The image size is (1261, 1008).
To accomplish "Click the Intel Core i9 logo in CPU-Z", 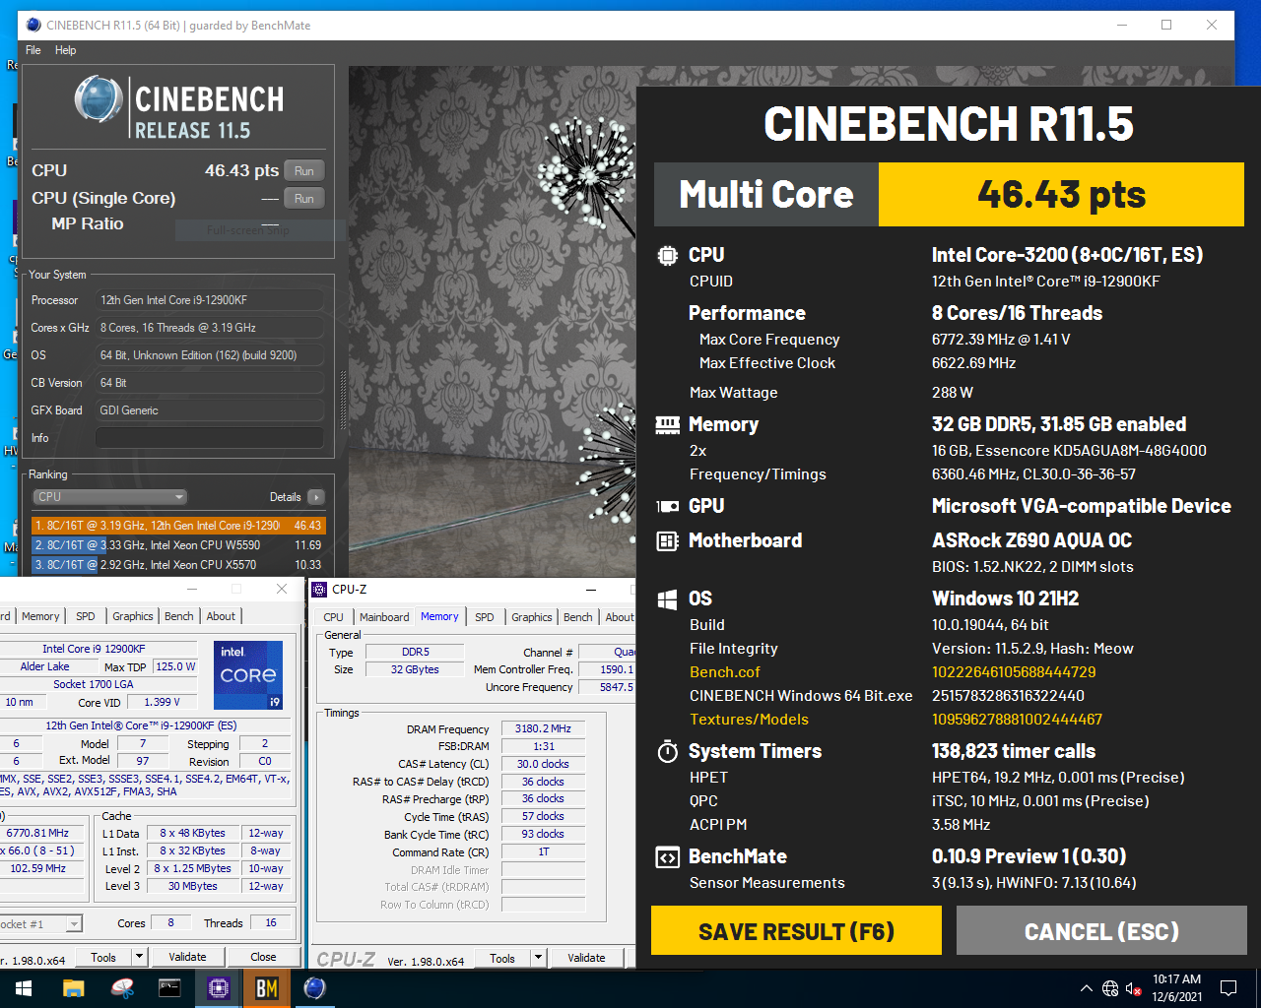I will [x=248, y=674].
